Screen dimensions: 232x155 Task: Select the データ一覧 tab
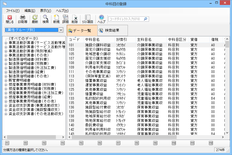(82, 31)
